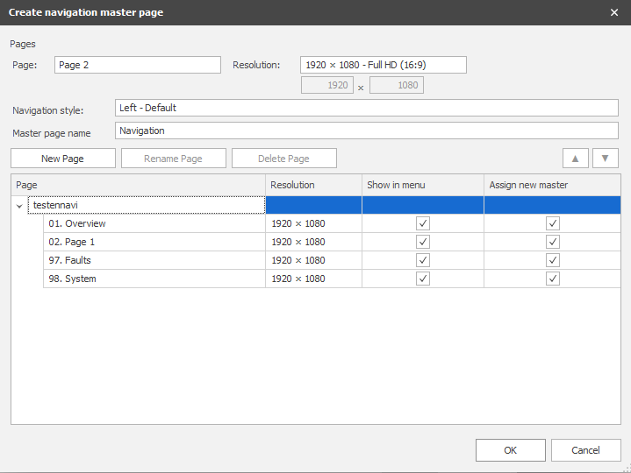Collapse the testennavi tree node
The height and width of the screenshot is (473, 631).
coord(19,206)
